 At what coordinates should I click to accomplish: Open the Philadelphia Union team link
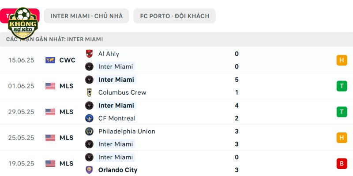tap(127, 131)
